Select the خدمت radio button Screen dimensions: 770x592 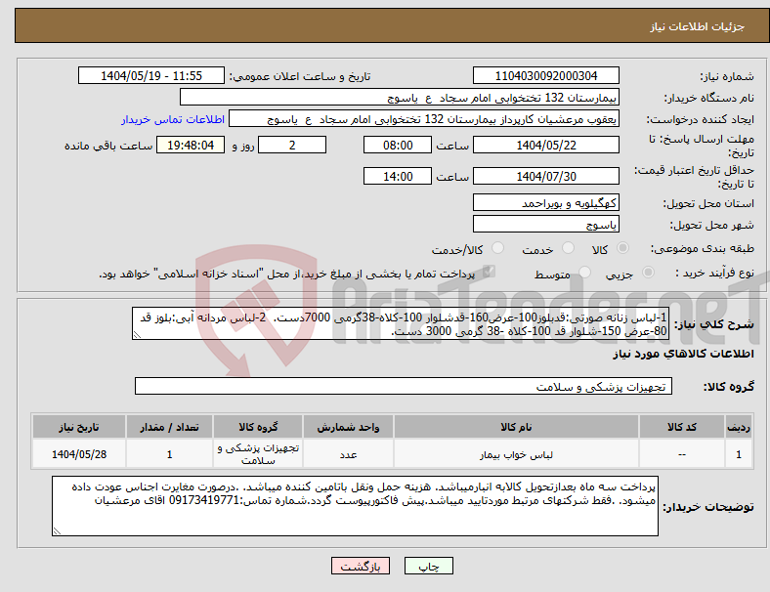568,248
